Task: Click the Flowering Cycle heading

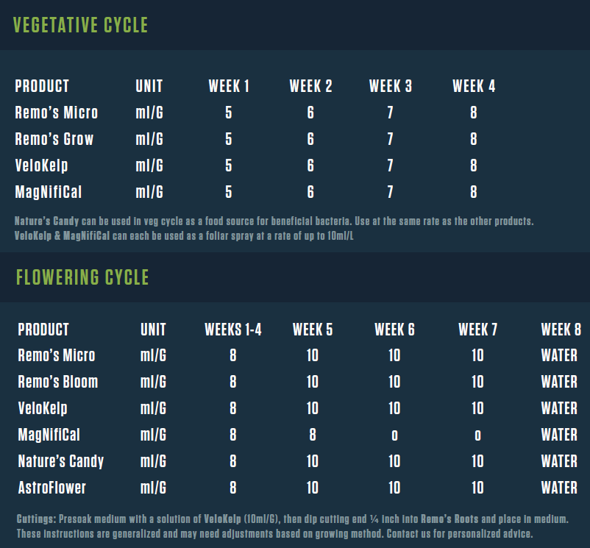Action: point(82,277)
